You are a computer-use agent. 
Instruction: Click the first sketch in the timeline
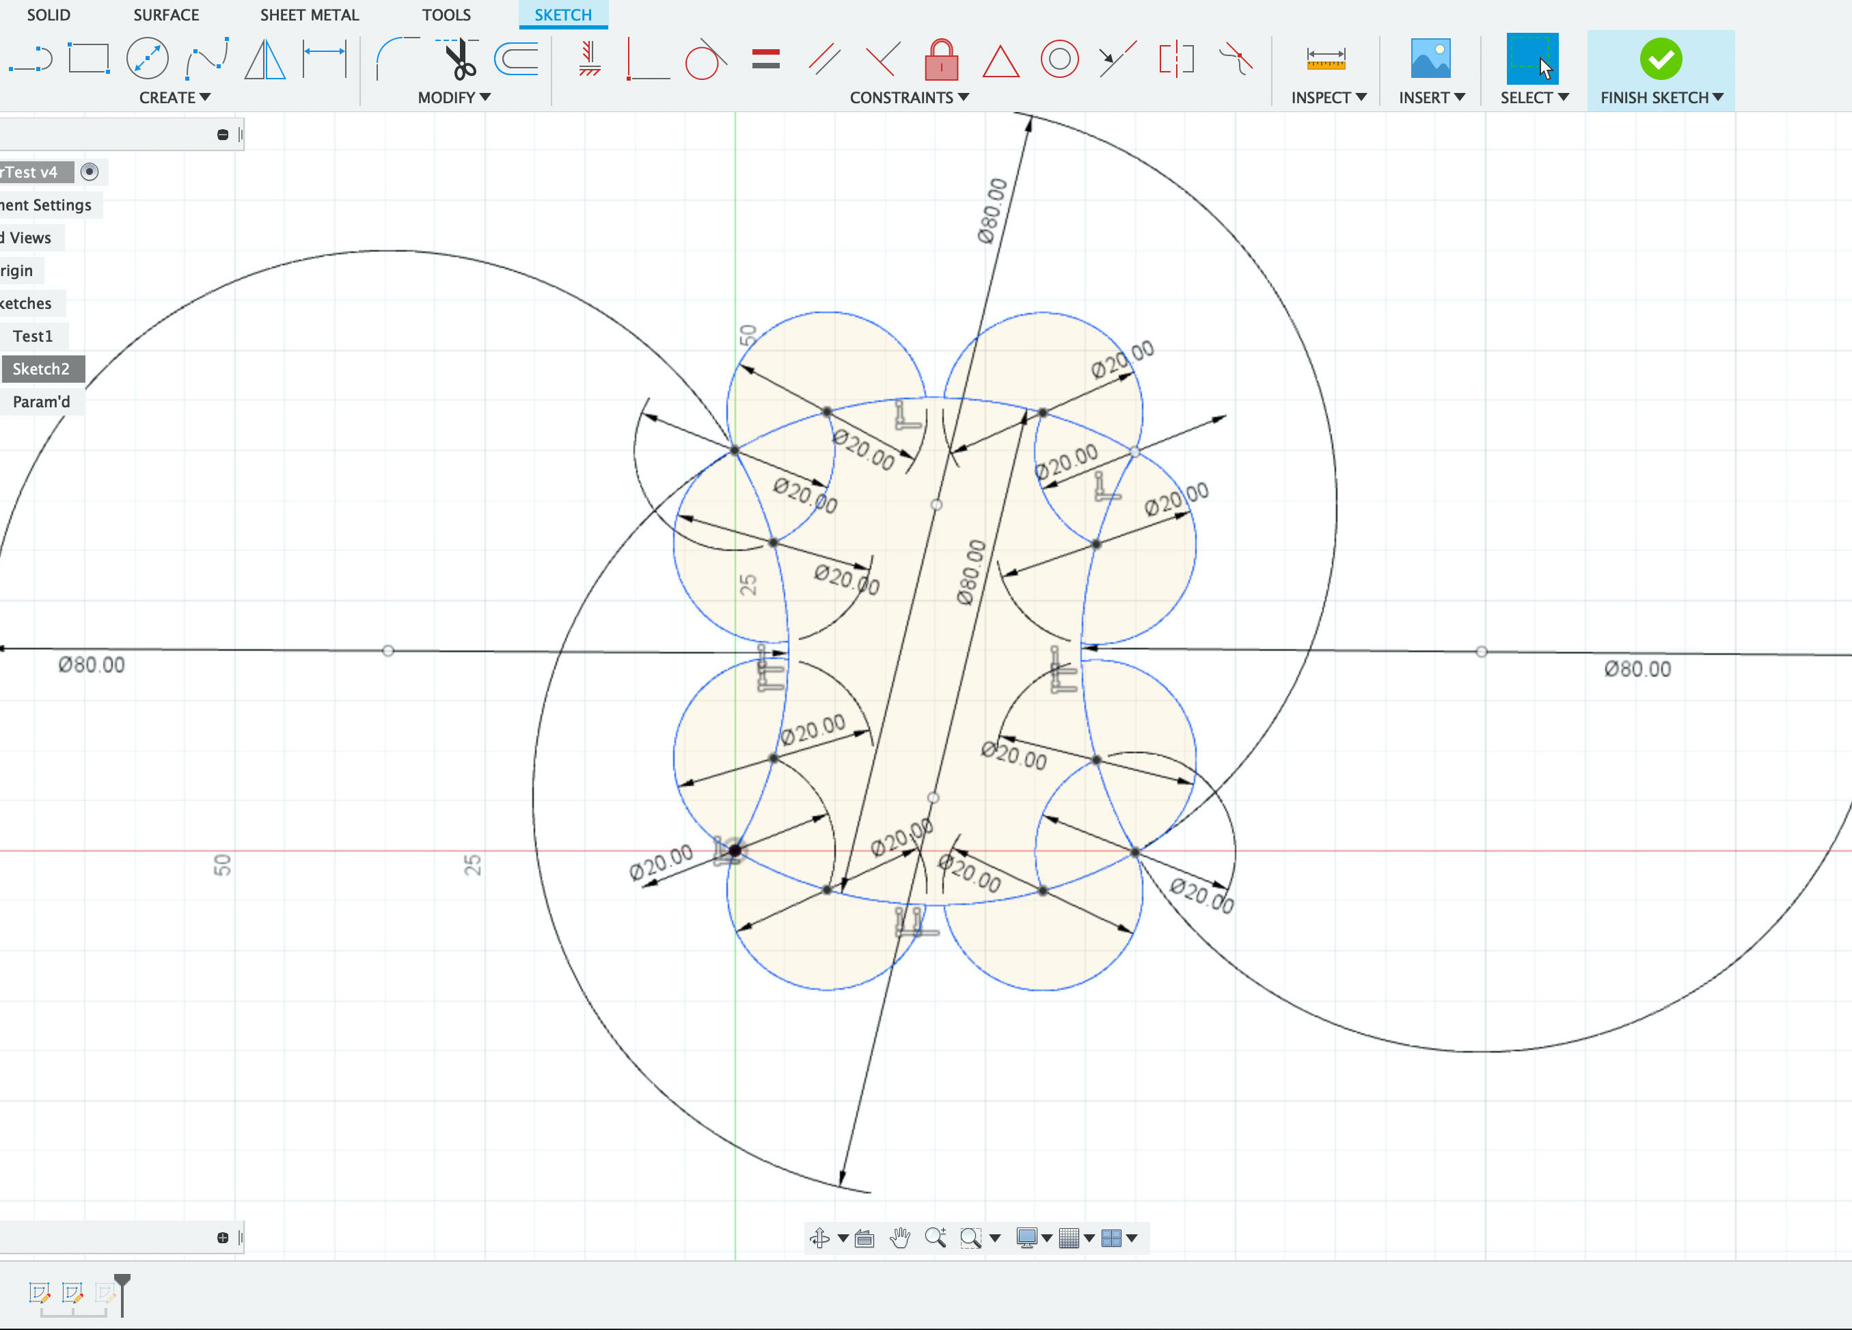(39, 1293)
